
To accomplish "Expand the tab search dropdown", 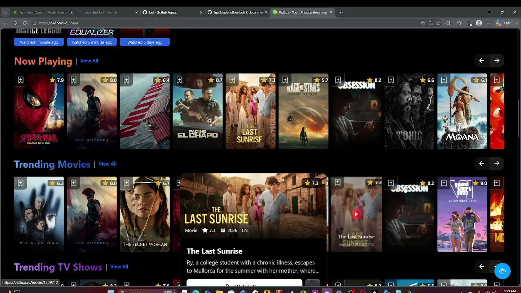I will click(5, 12).
